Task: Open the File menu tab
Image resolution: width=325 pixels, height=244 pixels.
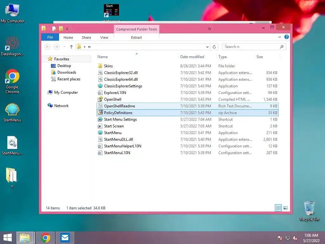Action: coord(50,37)
